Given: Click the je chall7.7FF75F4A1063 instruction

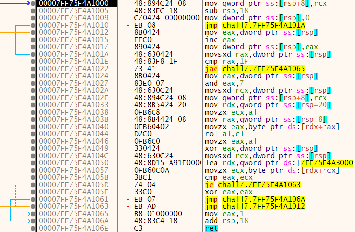Looking at the screenshot, I should [253, 185].
